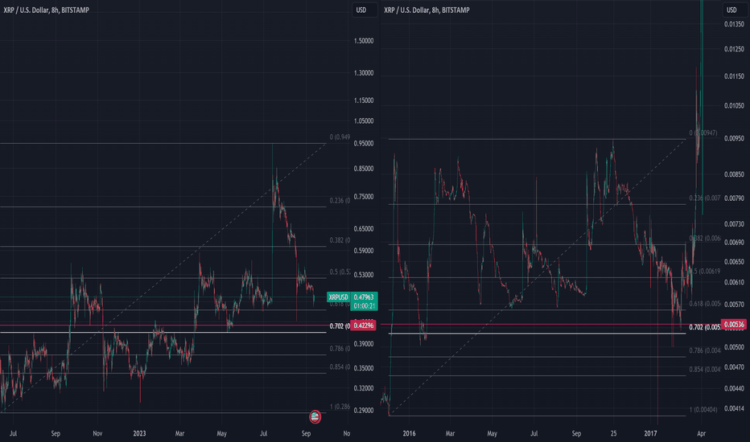Viewport: 750px width, 442px height.
Task: Click the Apr label on the right time axis
Action: click(701, 433)
